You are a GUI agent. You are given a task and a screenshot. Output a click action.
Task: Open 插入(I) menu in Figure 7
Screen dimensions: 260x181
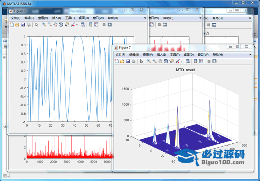pos(161,55)
